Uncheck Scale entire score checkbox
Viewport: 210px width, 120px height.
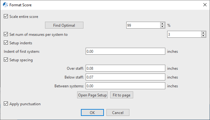click(x=6, y=16)
